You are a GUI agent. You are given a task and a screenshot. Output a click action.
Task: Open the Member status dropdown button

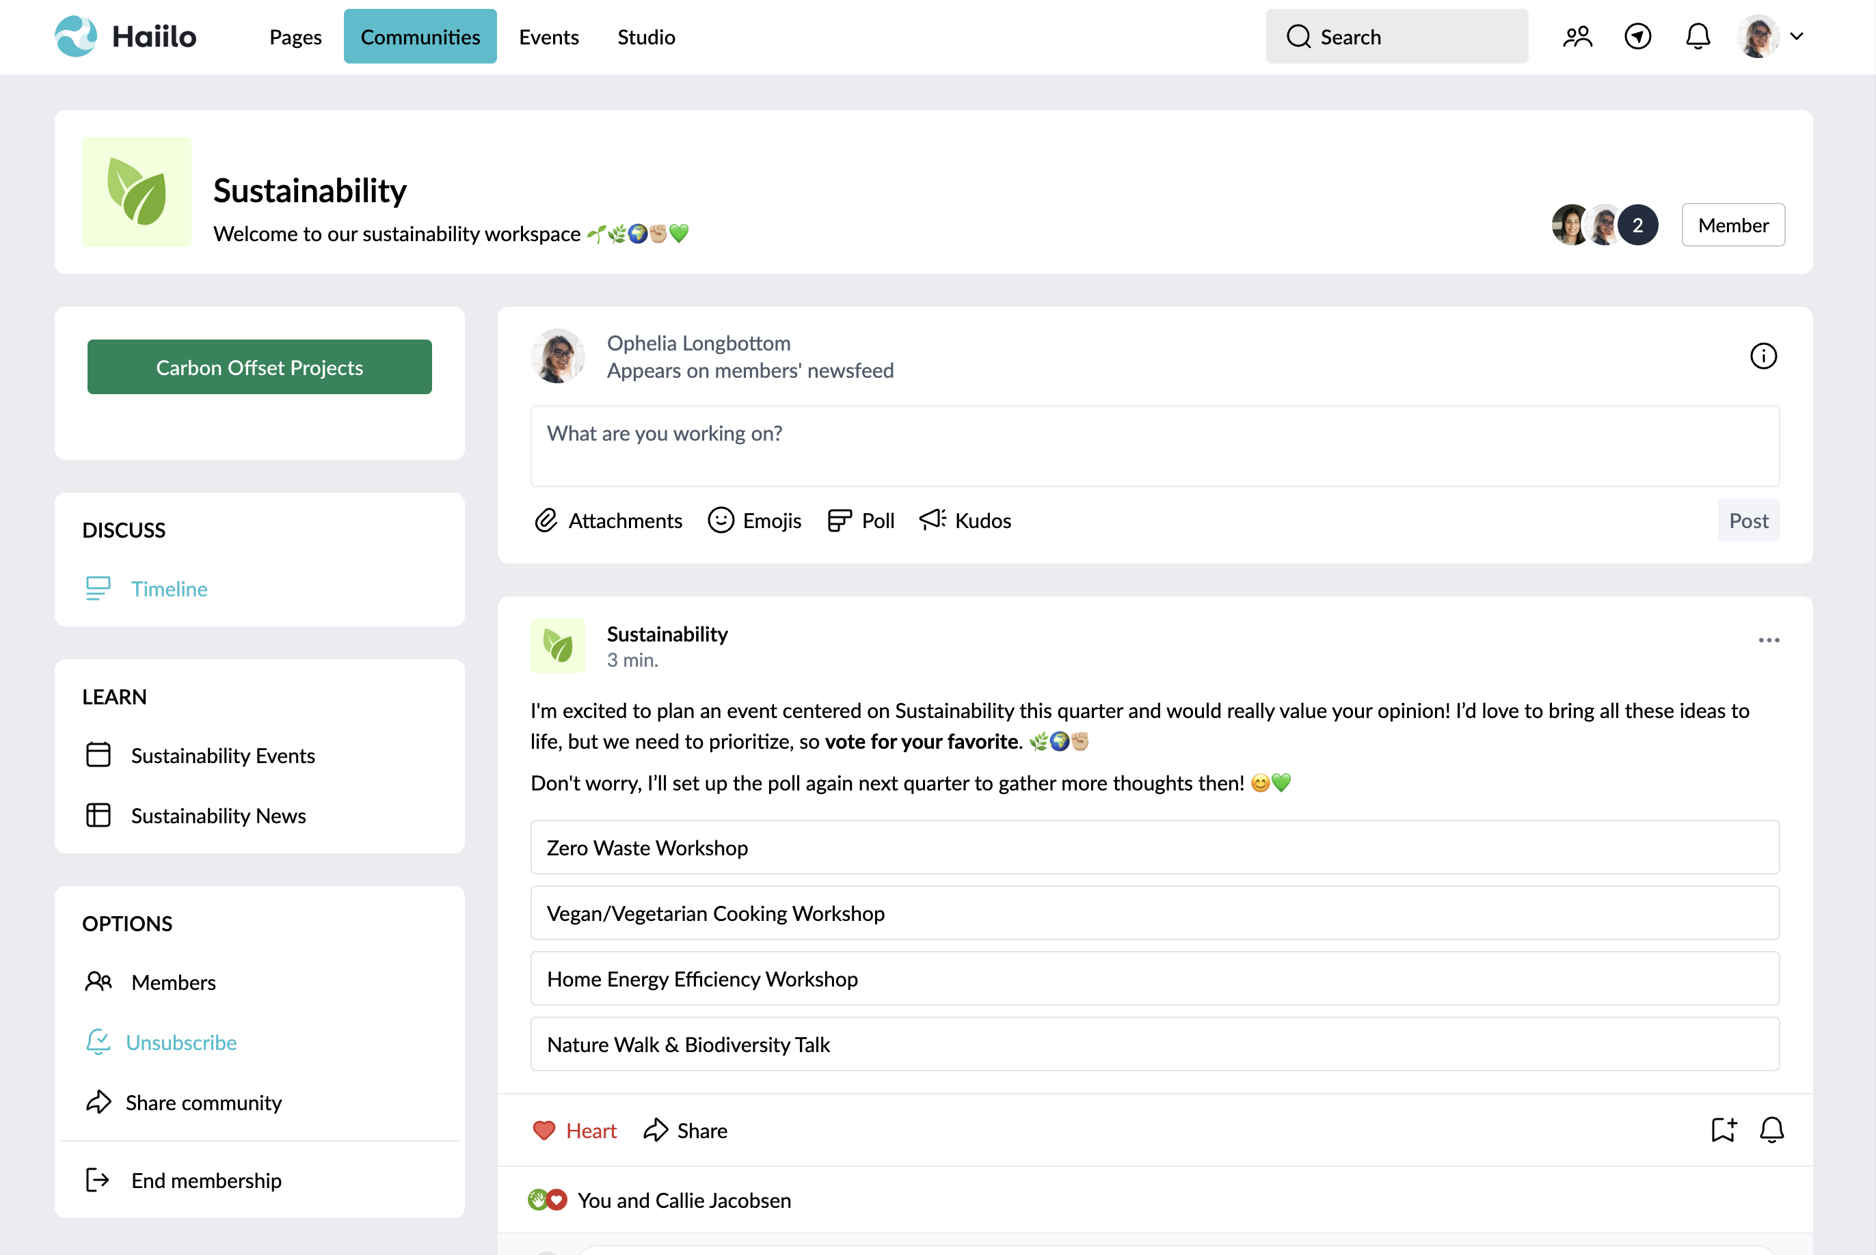tap(1732, 225)
